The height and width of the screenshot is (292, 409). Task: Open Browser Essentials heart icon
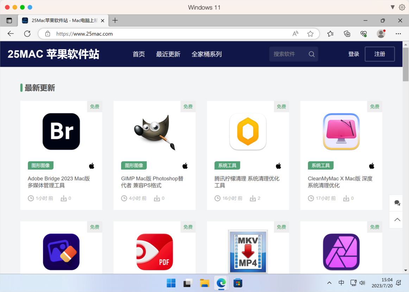point(364,34)
